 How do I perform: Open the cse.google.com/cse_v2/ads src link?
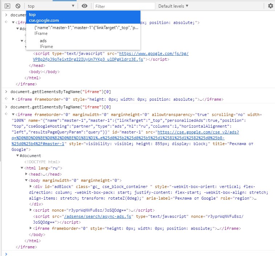point(198,132)
